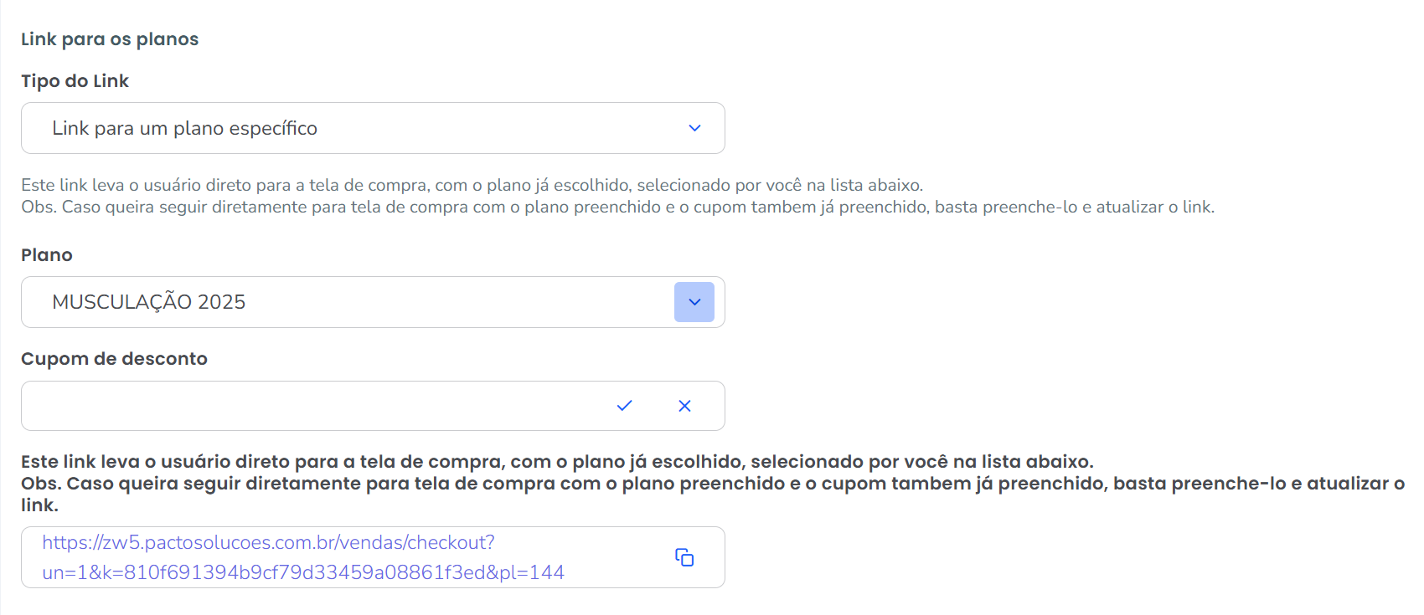Click the bold 'Este link leva' description line
This screenshot has width=1424, height=615.
[x=557, y=462]
